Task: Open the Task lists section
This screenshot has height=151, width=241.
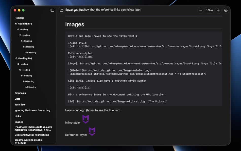Action: pos(20,104)
